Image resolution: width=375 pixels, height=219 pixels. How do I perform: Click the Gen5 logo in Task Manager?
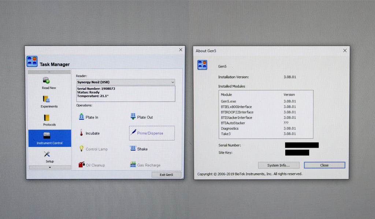(x=32, y=61)
